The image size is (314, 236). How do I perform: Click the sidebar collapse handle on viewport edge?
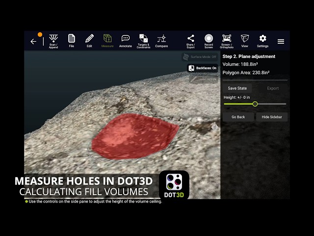tap(215, 127)
